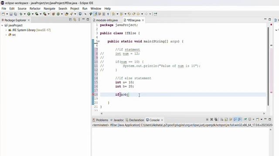Select the IfElse.java editor tab
The image size is (279, 156).
[x=134, y=20]
